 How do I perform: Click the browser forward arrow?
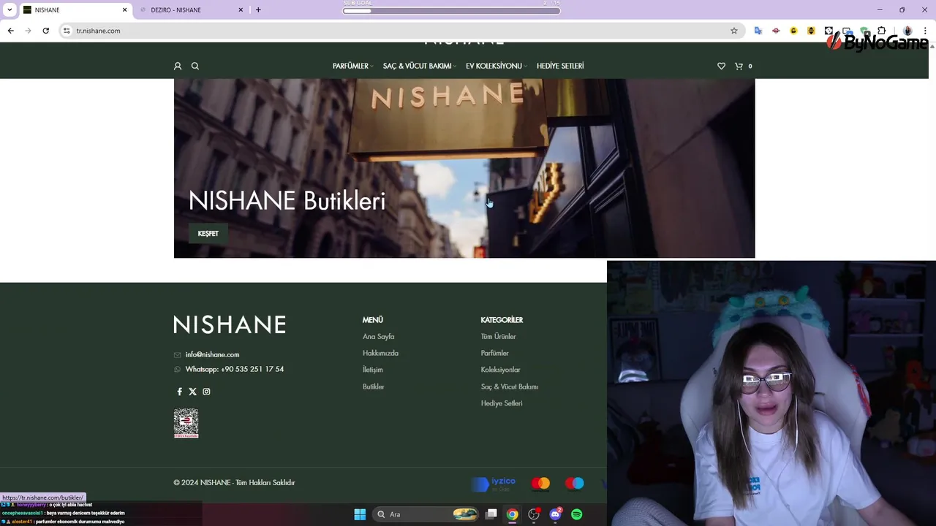coord(28,31)
